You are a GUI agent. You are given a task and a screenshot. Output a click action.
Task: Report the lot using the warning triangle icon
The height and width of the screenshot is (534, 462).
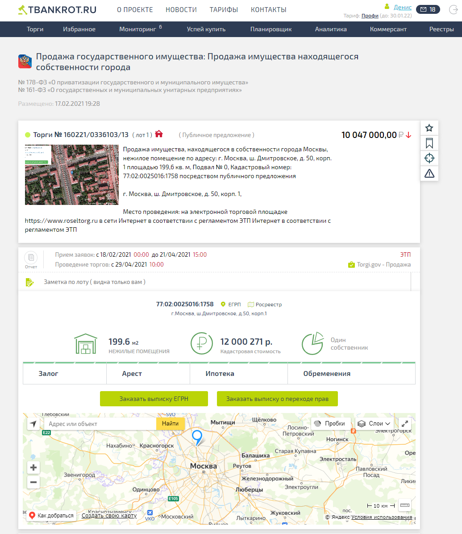coord(429,173)
